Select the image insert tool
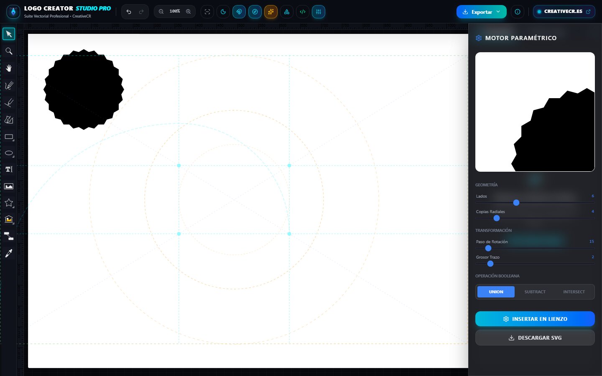The height and width of the screenshot is (376, 602). (9, 186)
